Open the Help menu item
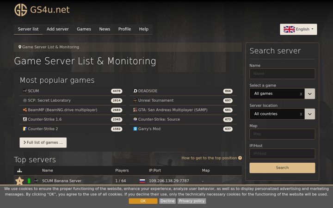The height and width of the screenshot is (208, 333). tap(144, 29)
